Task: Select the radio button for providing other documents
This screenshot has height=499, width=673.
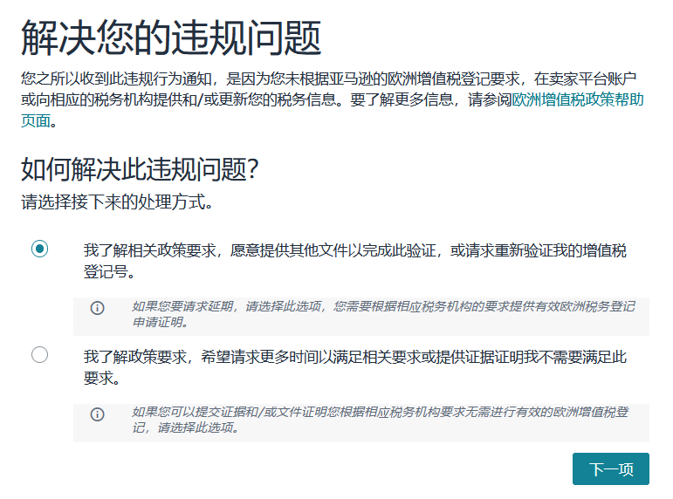Action: coord(39,249)
